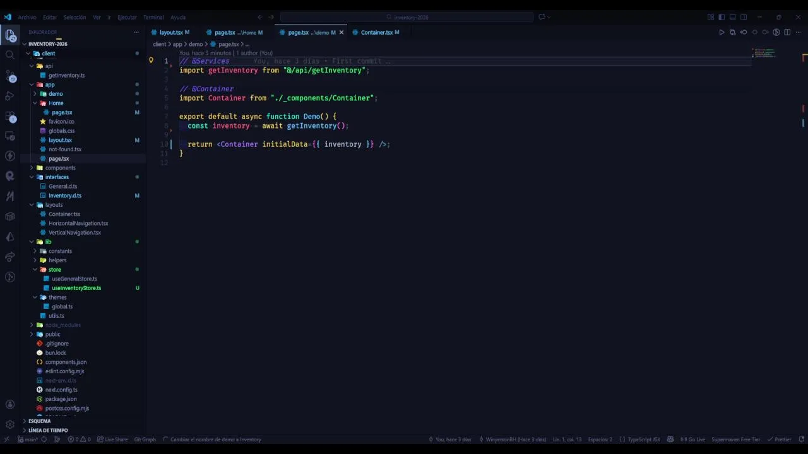The width and height of the screenshot is (808, 454).
Task: Open the customize layout button
Action: pos(711,17)
